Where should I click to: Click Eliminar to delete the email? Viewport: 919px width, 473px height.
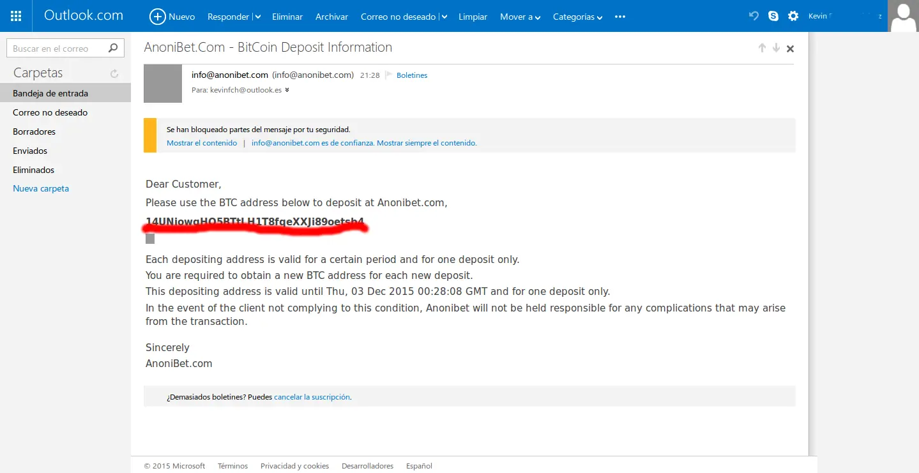pos(287,17)
